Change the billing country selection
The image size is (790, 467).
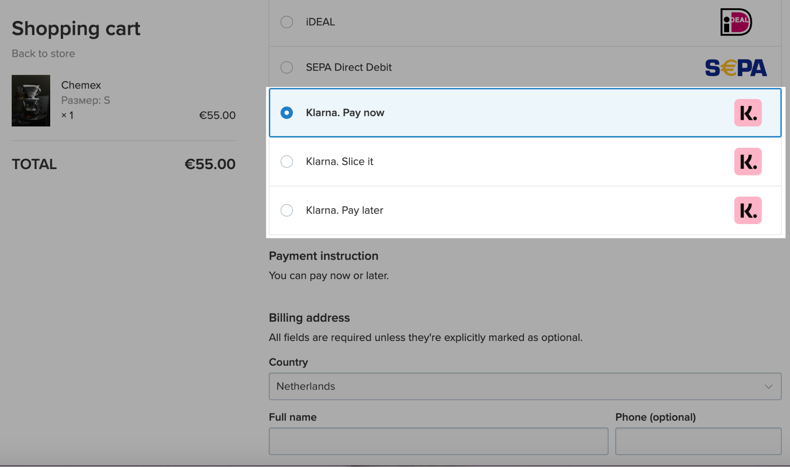[x=524, y=386]
